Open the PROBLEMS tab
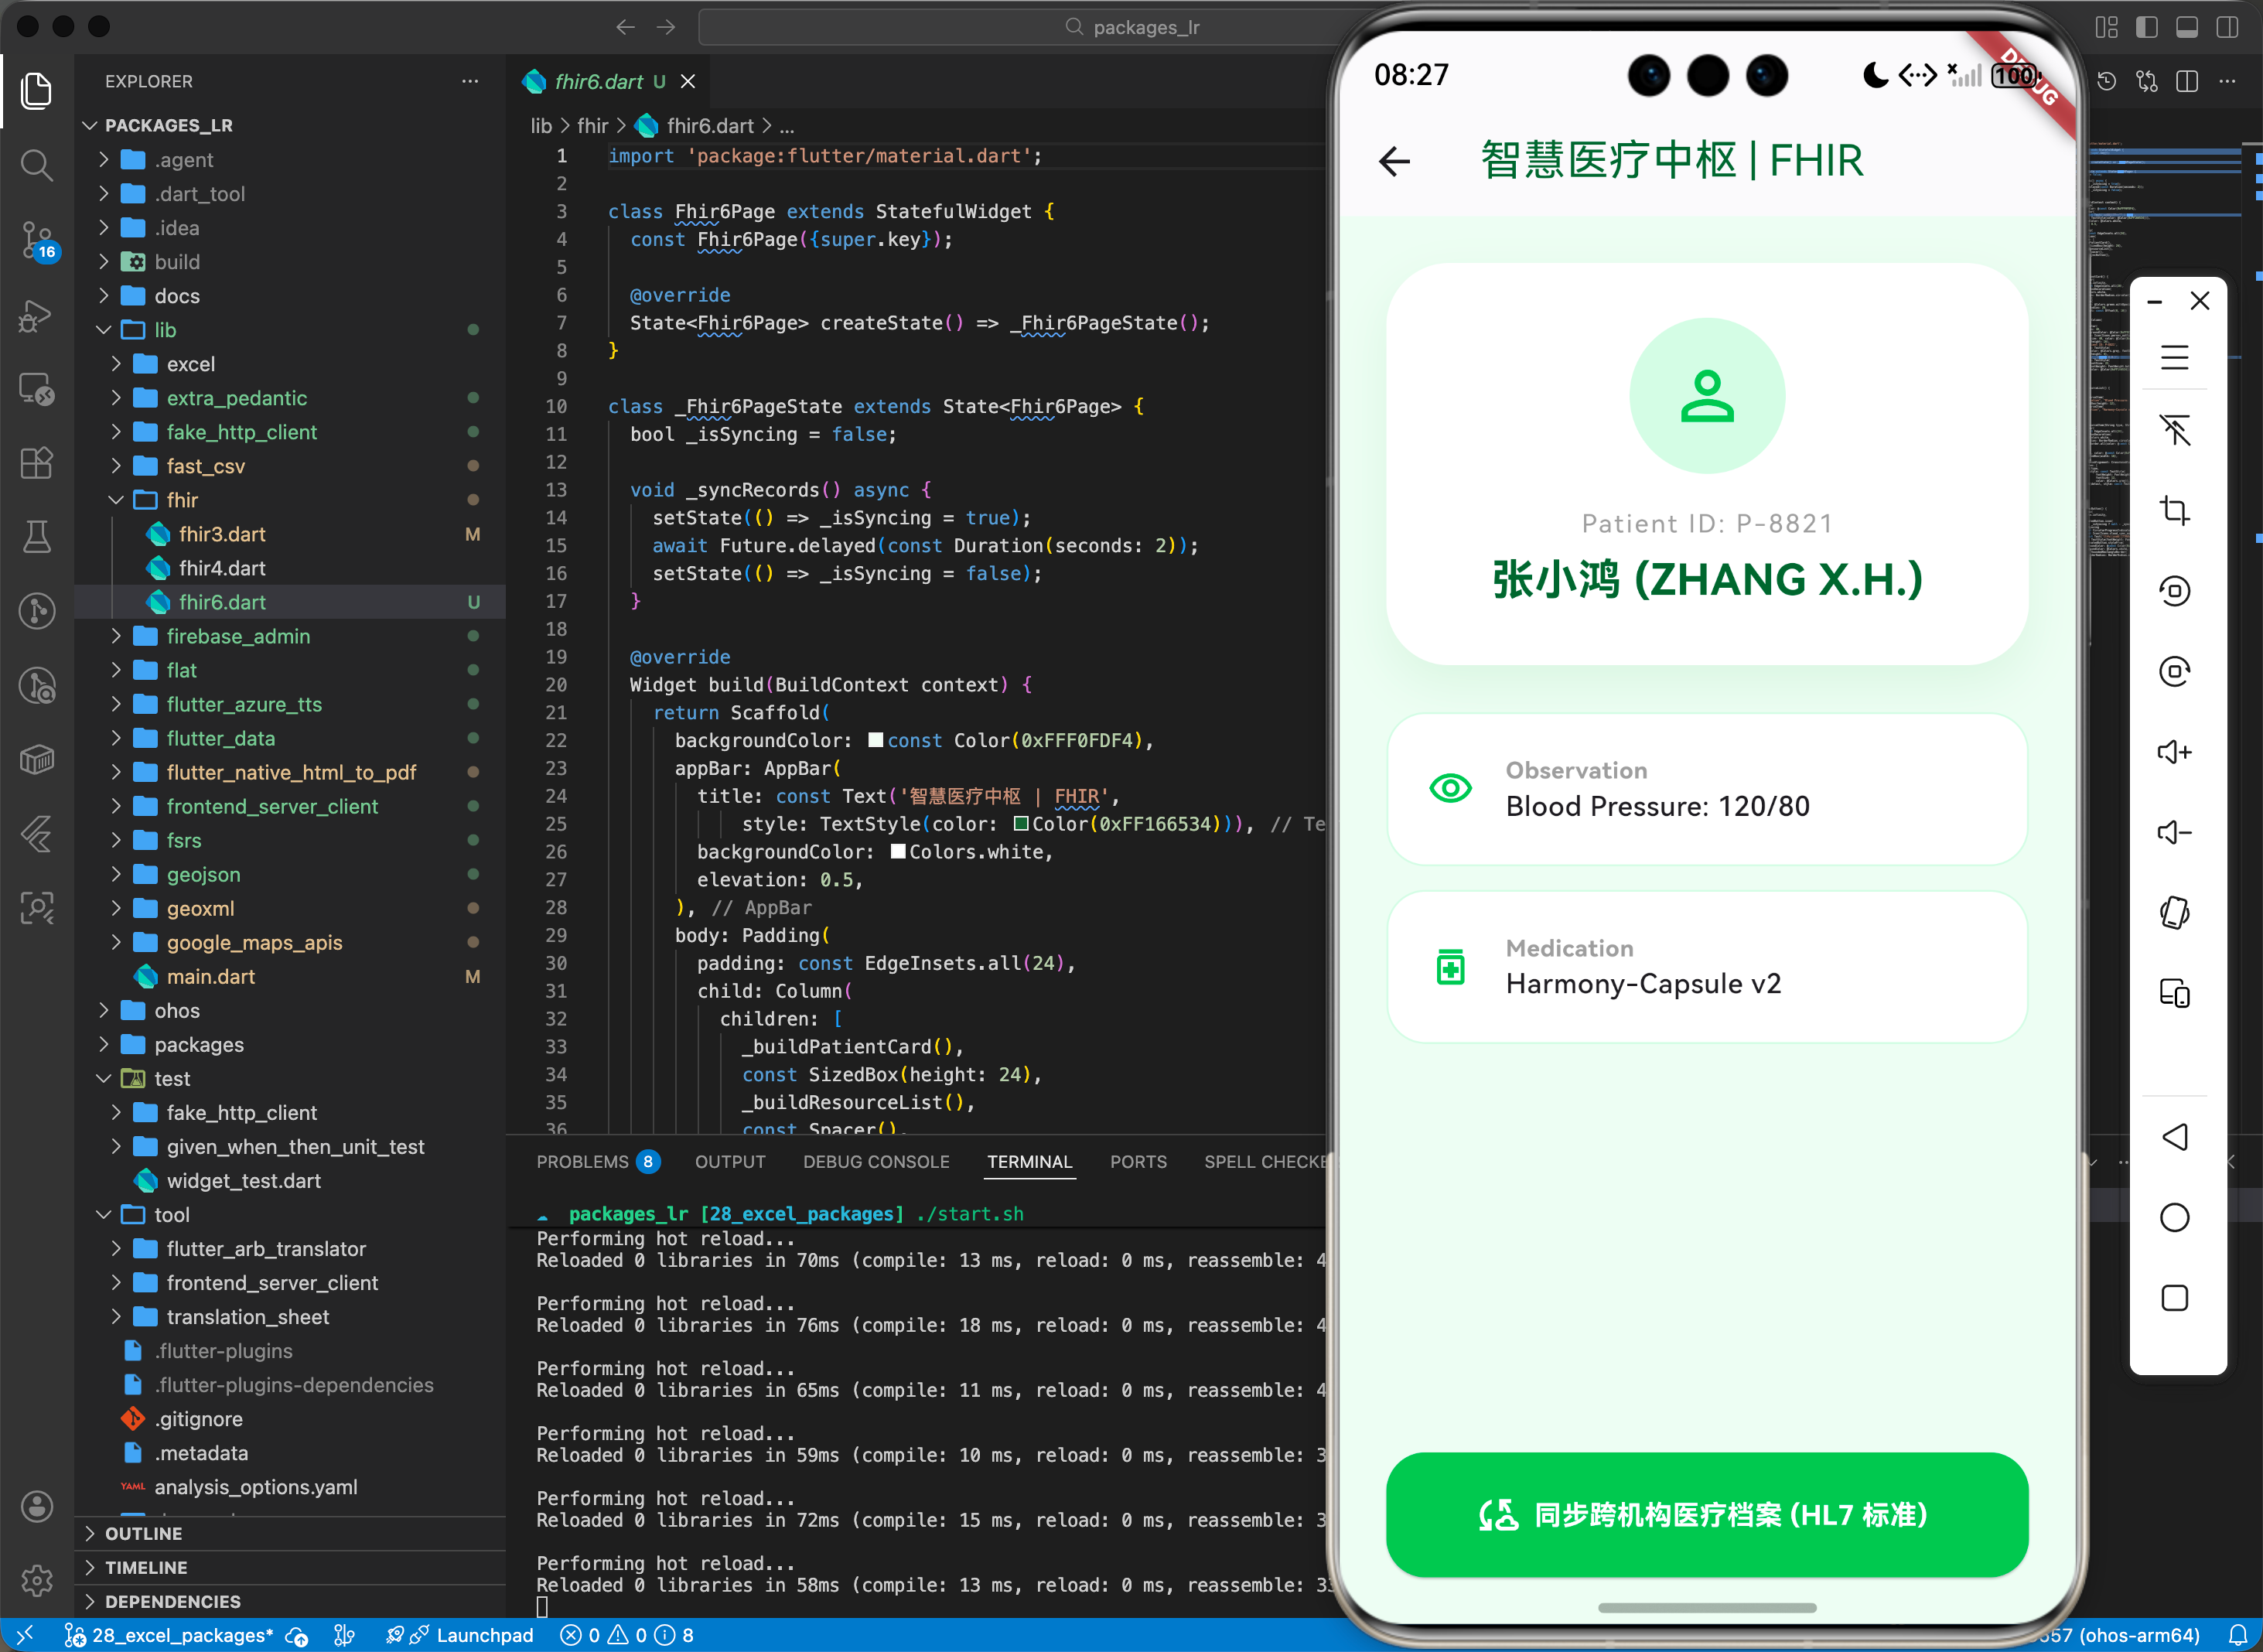Viewport: 2263px width, 1652px height. (x=582, y=1162)
